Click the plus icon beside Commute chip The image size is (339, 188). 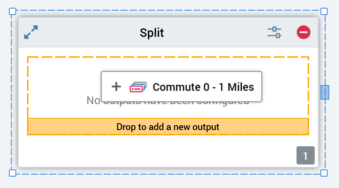pyautogui.click(x=116, y=87)
